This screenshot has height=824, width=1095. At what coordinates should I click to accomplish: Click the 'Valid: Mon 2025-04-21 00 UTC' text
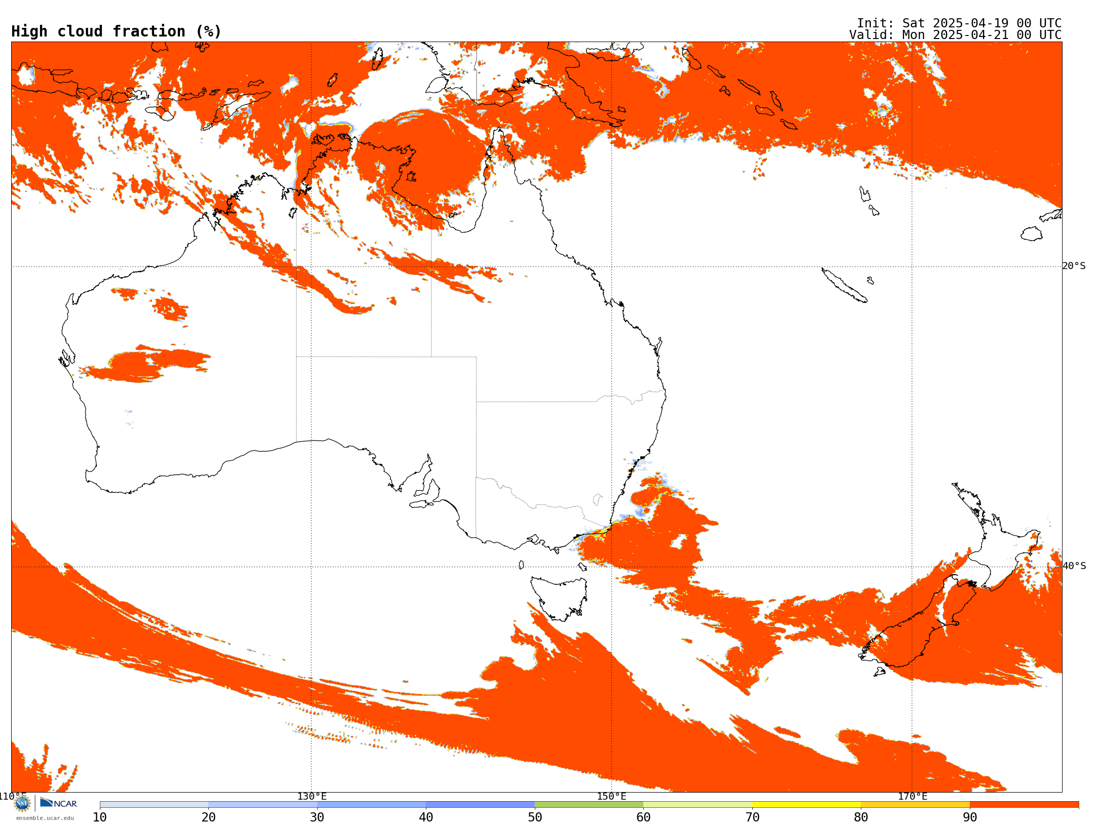coord(956,35)
